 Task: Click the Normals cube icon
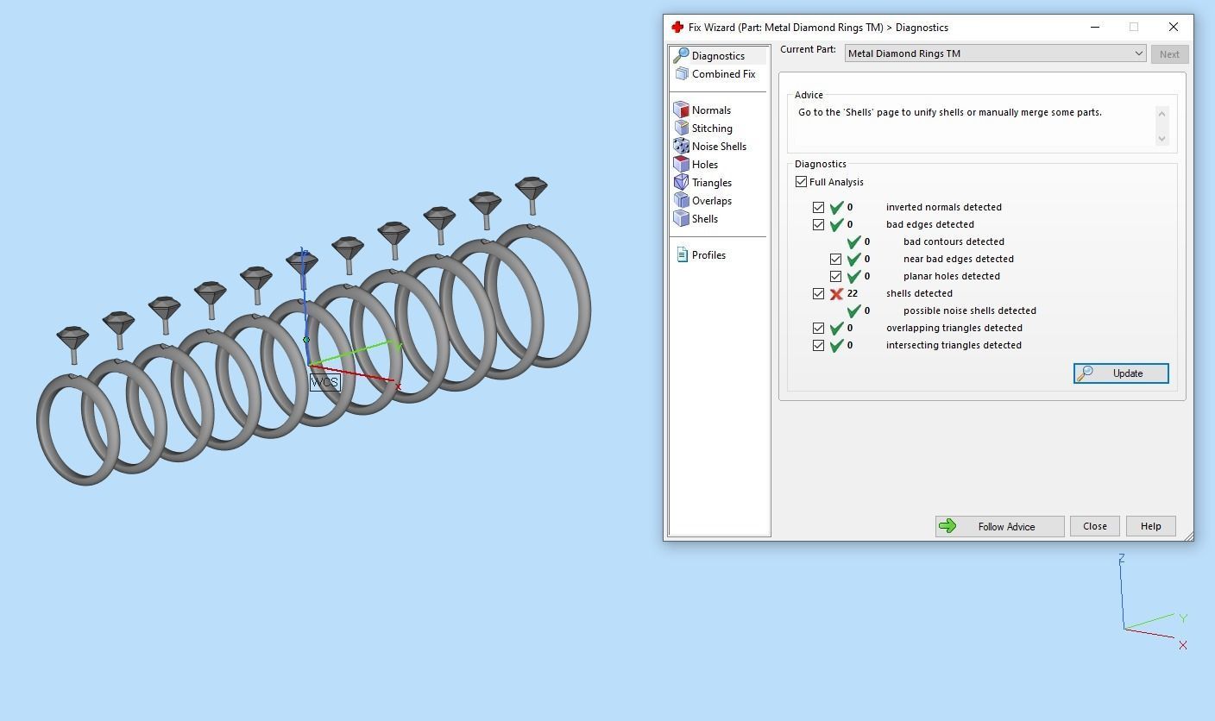(682, 110)
